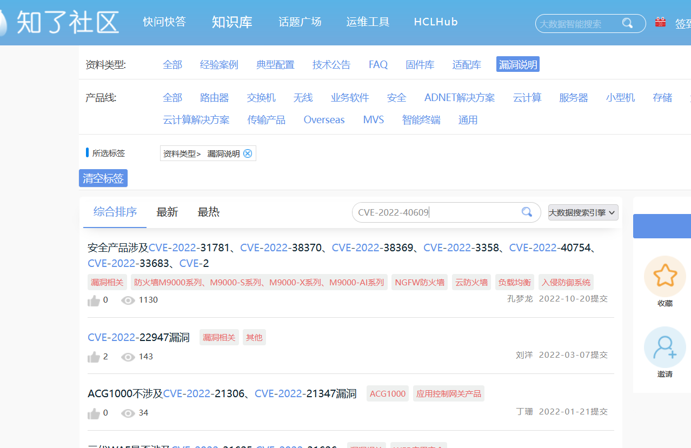This screenshot has height=448, width=691.
Task: Open the 大数据搜索引擎 dropdown
Action: [x=583, y=212]
